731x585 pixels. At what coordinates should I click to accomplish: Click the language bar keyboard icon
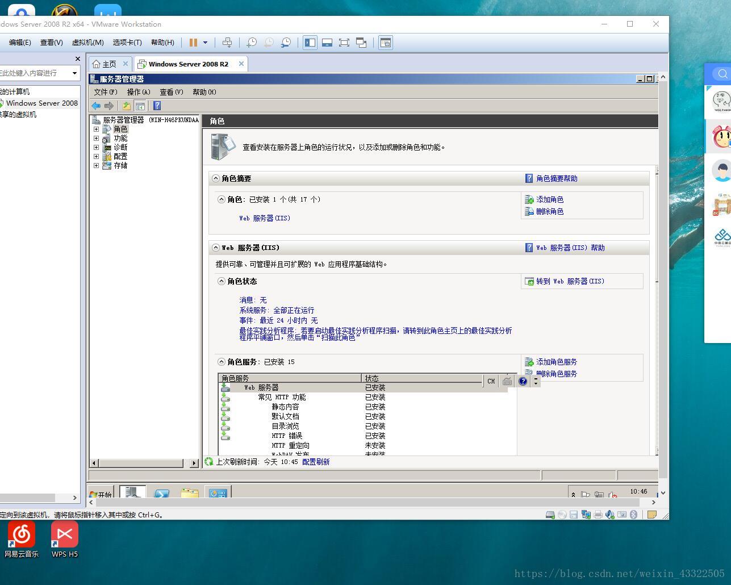507,381
